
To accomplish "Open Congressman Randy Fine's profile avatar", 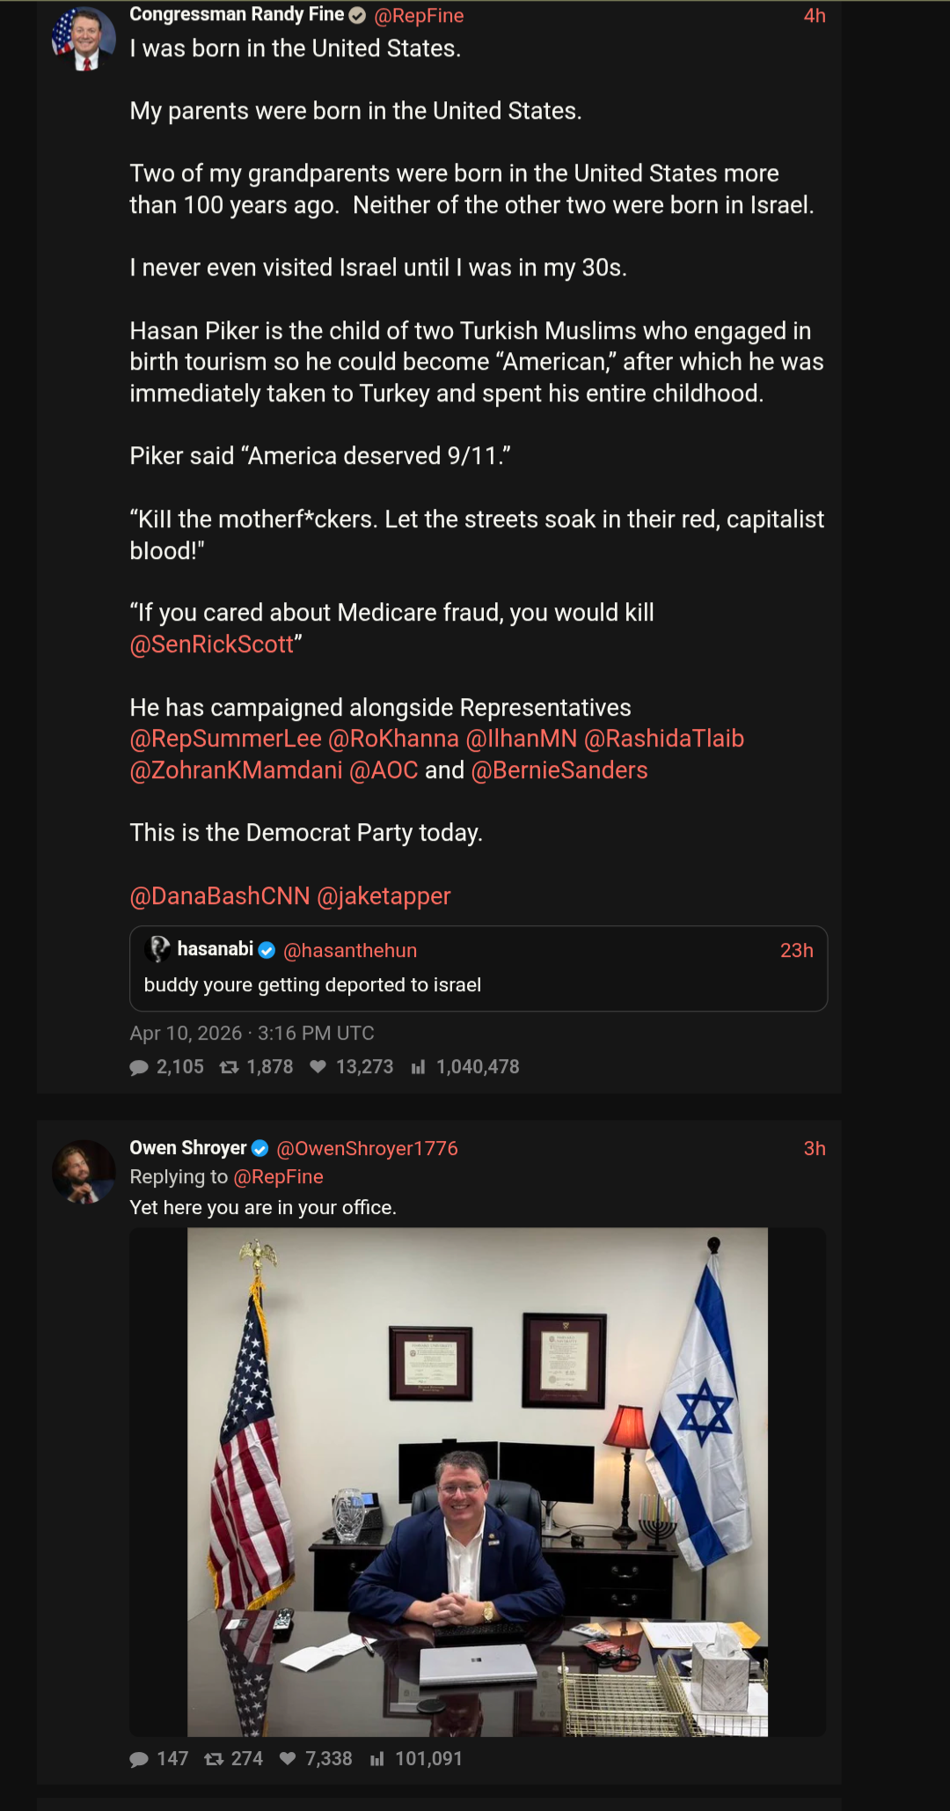I will (84, 39).
